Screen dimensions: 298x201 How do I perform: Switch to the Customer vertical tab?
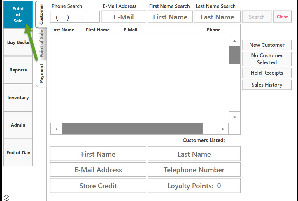click(41, 14)
